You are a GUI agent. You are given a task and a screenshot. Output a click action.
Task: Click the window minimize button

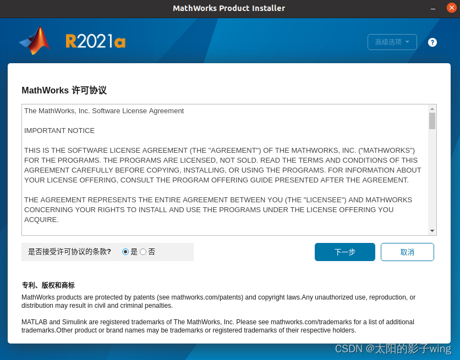pyautogui.click(x=434, y=8)
